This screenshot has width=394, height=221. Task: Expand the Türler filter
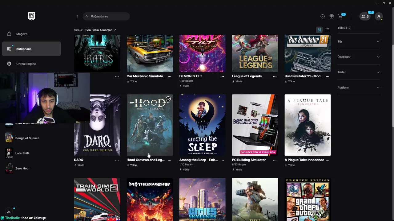pos(359,72)
